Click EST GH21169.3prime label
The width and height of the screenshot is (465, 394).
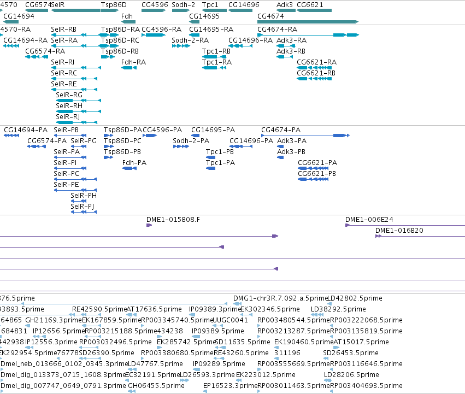pos(54,320)
